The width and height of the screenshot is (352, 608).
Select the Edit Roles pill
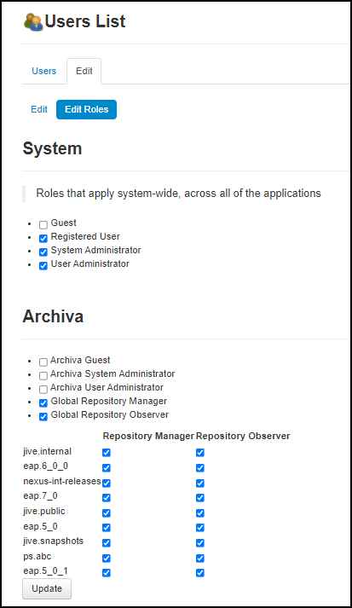(x=86, y=109)
